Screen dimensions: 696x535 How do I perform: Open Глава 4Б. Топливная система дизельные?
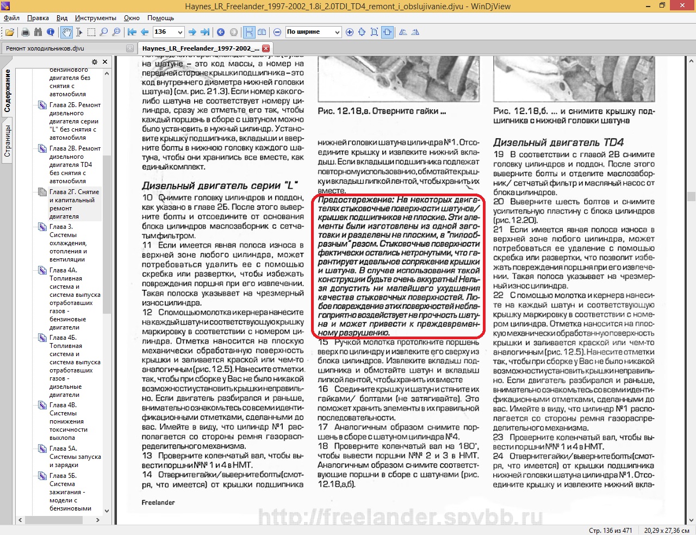point(75,366)
